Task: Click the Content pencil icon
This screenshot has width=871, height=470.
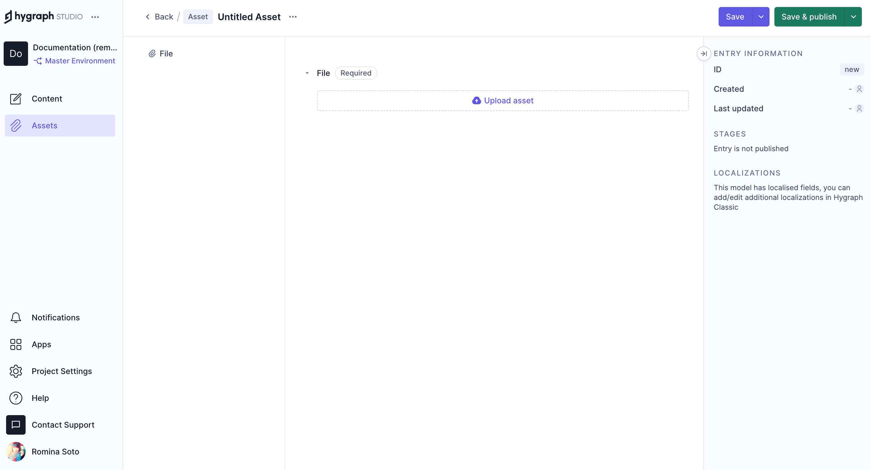Action: [16, 99]
